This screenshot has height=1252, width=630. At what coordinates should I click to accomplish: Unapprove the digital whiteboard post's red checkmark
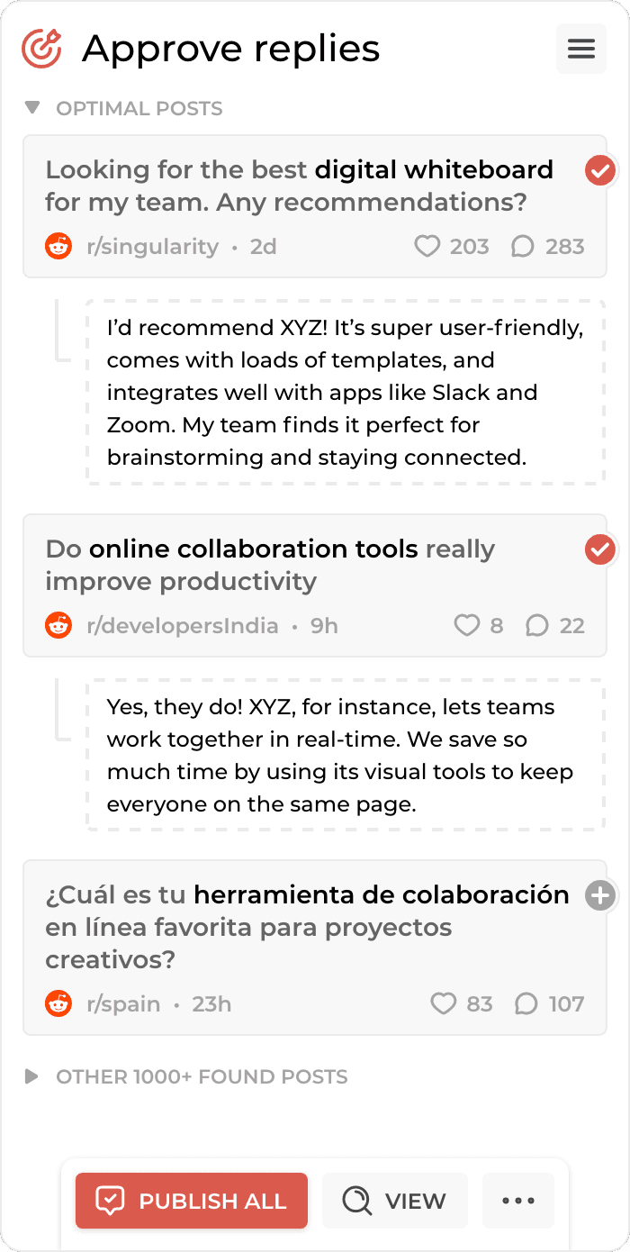599,170
